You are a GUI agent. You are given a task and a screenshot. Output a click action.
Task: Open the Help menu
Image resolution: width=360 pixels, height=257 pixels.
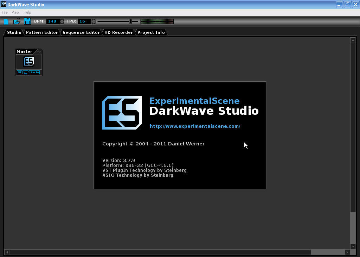pyautogui.click(x=27, y=12)
